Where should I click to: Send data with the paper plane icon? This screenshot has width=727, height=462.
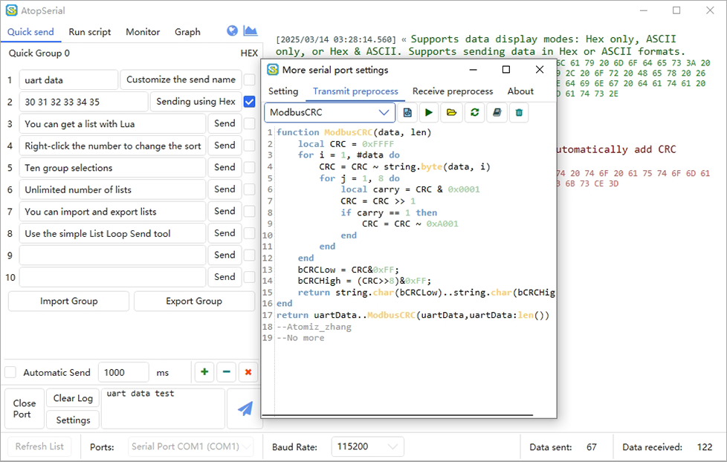[x=245, y=409]
